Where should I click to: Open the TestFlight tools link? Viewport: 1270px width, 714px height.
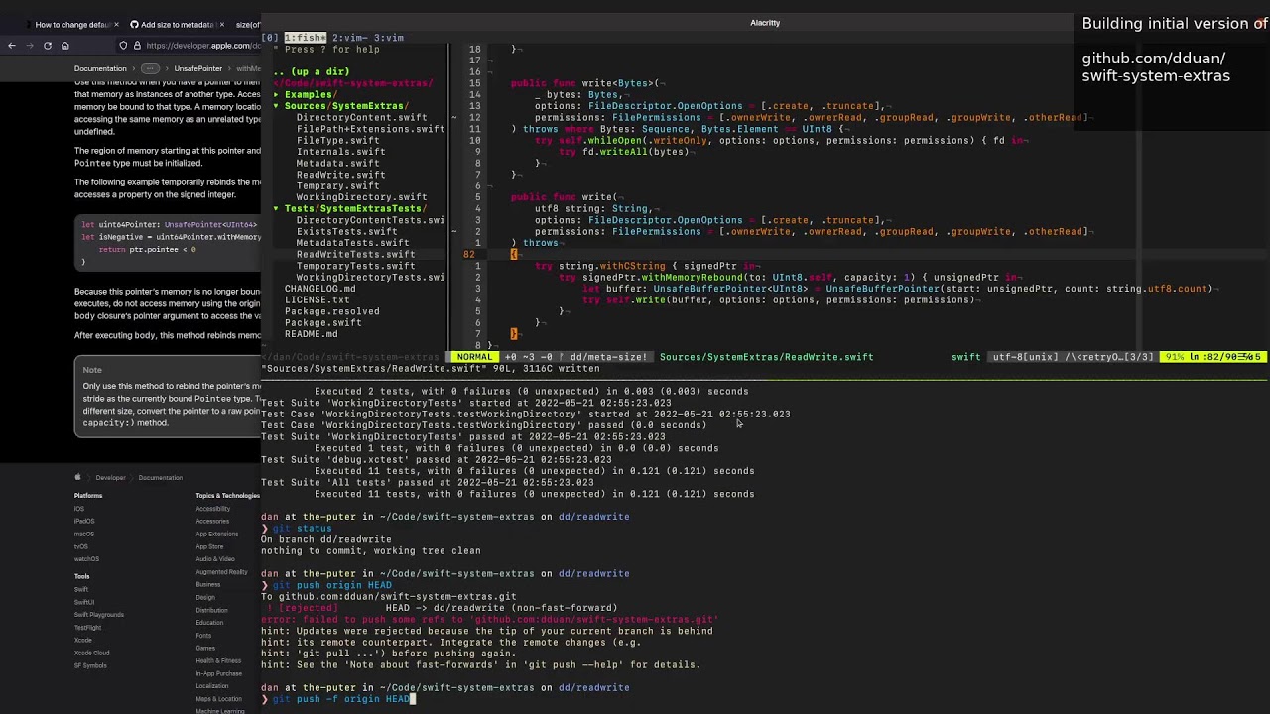point(87,628)
